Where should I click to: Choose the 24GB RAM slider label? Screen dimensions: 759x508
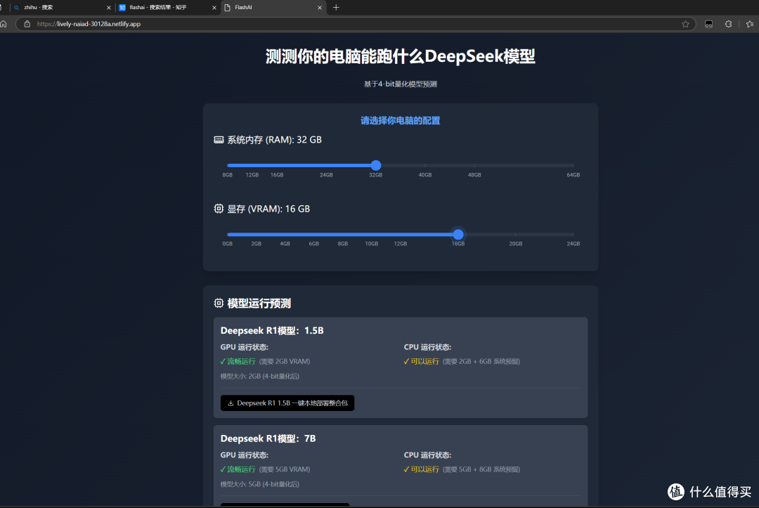tap(326, 175)
